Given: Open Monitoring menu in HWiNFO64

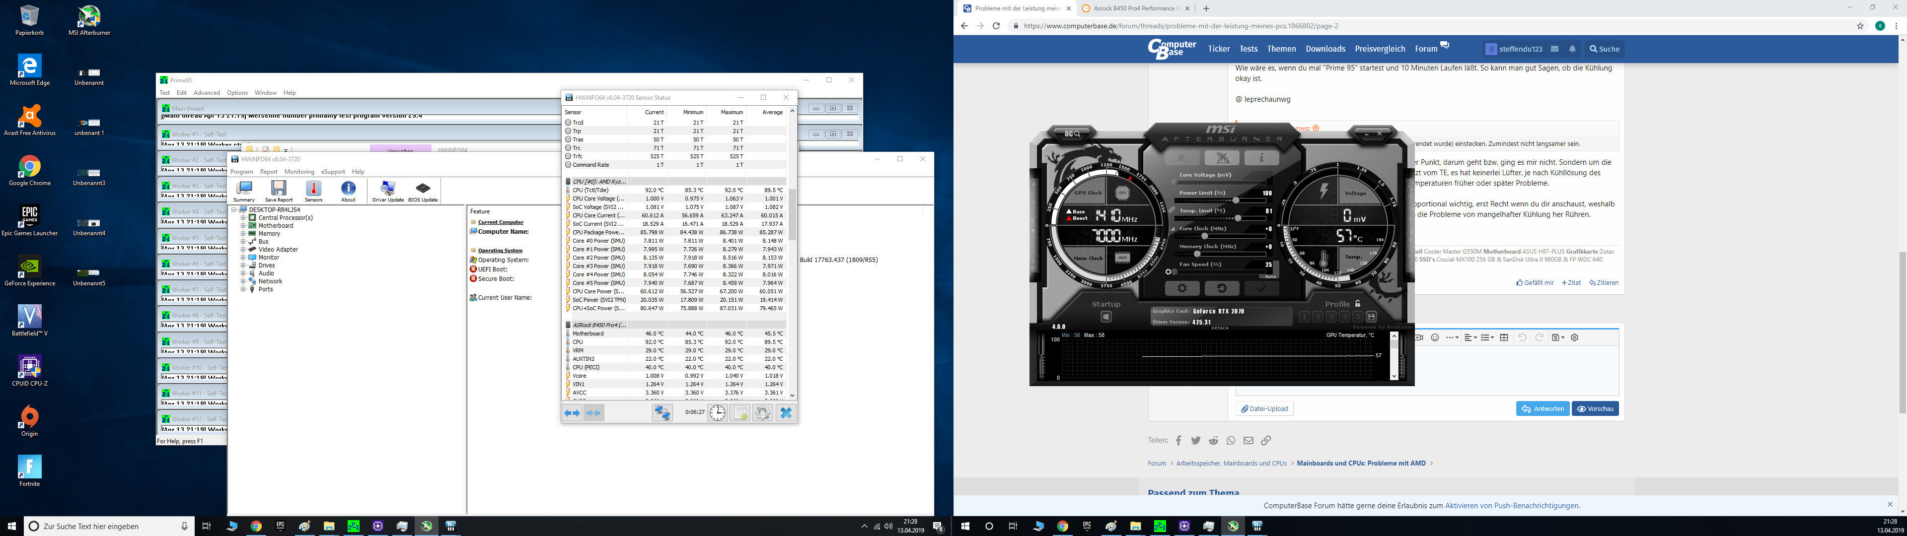Looking at the screenshot, I should pos(299,172).
